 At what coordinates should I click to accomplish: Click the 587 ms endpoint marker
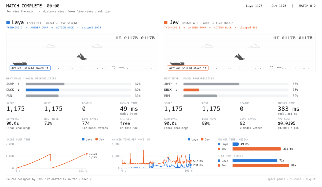tap(191, 161)
